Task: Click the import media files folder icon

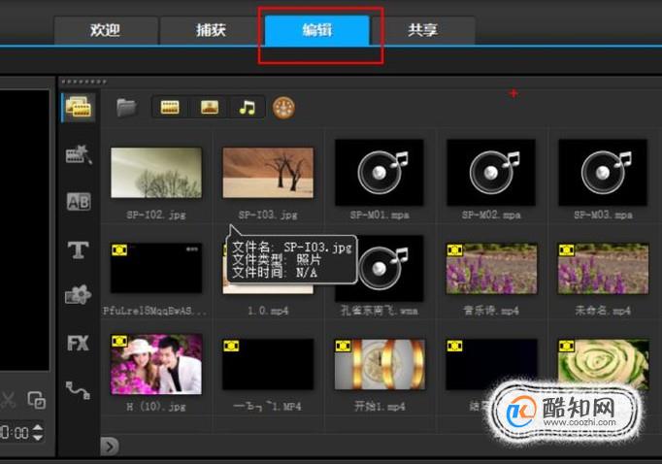Action: (126, 108)
